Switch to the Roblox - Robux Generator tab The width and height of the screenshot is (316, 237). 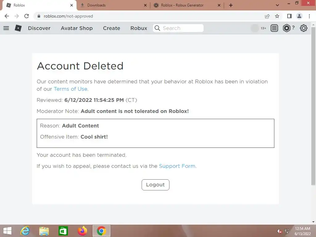pos(187,5)
